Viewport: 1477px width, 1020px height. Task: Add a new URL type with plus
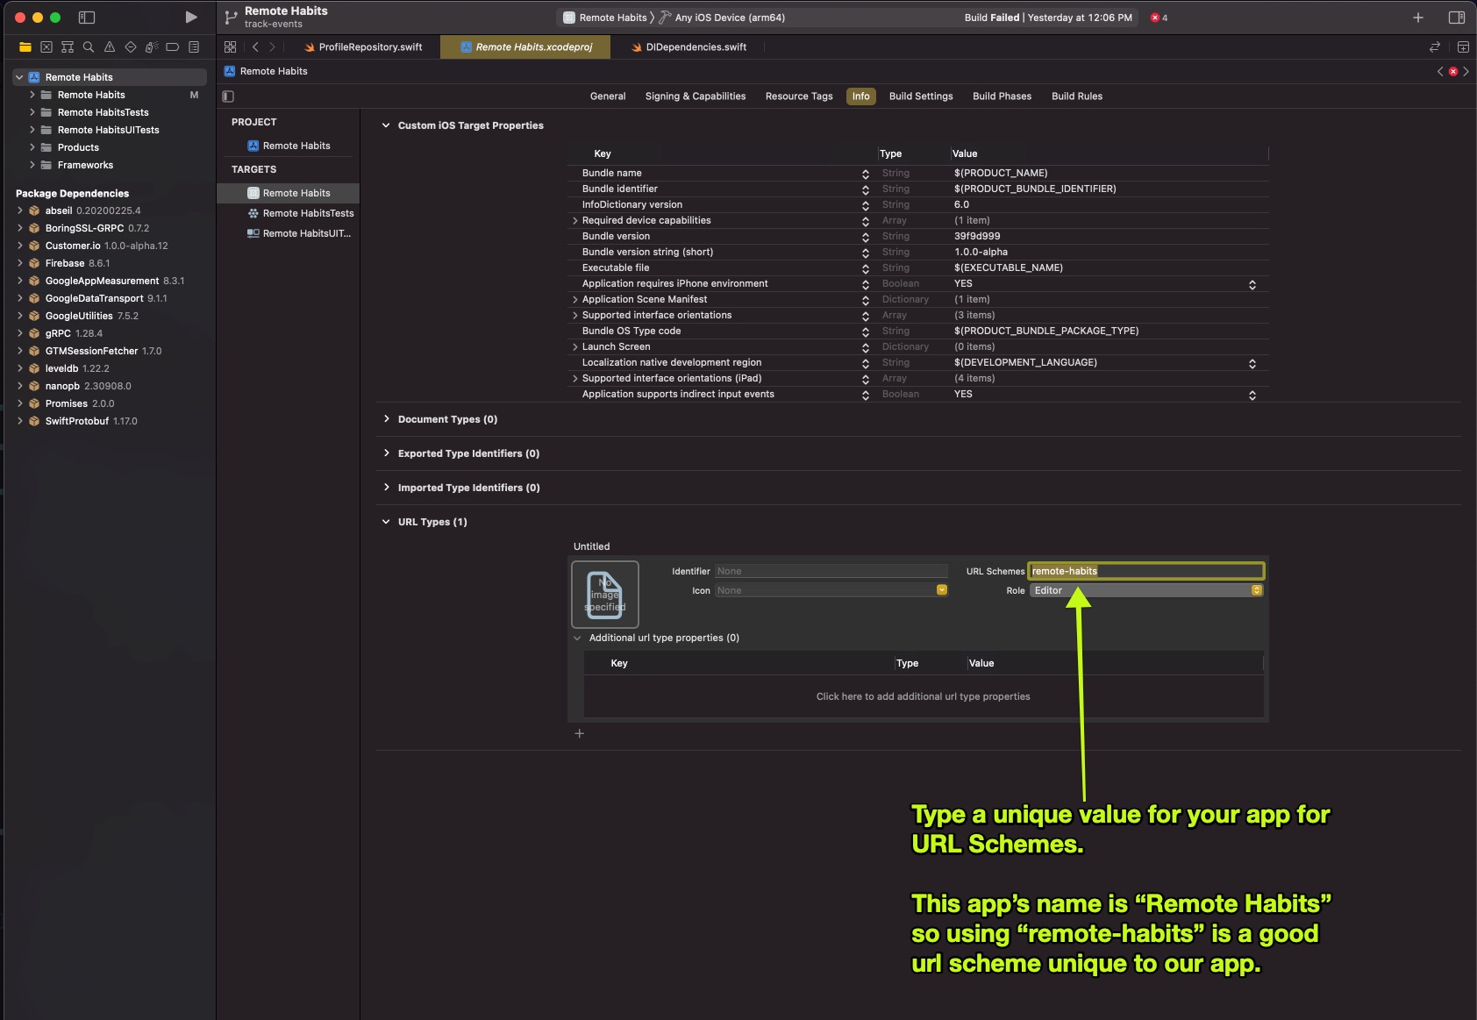pyautogui.click(x=579, y=733)
